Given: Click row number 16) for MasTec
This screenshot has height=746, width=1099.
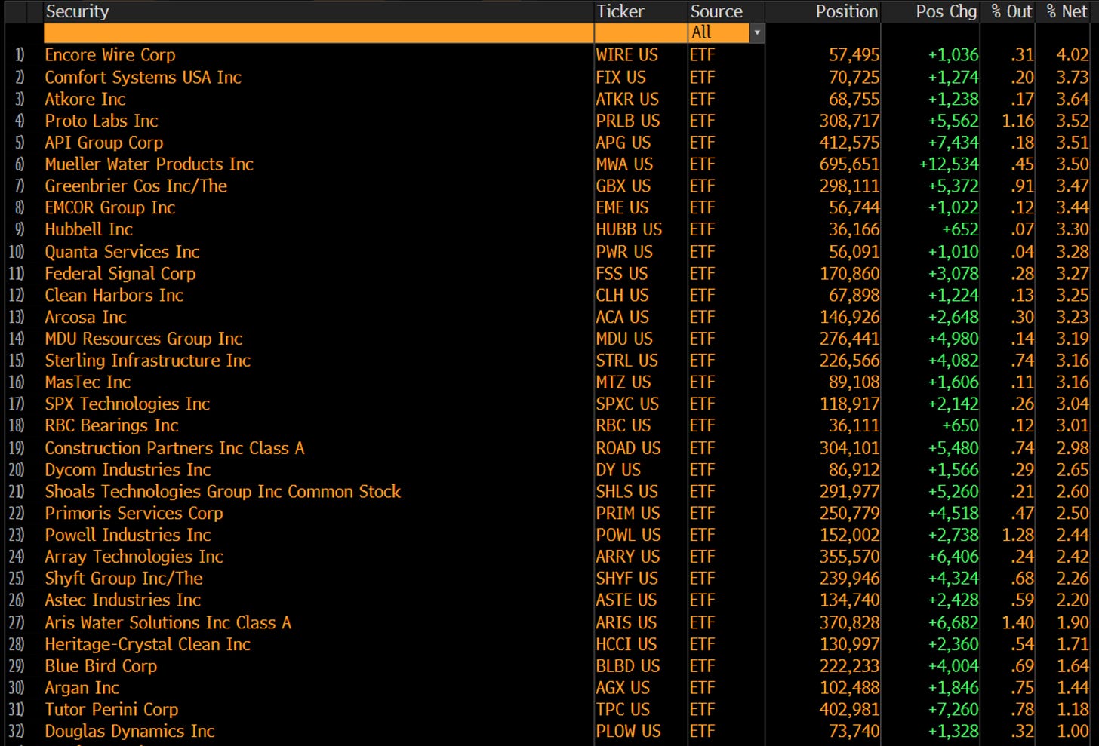Looking at the screenshot, I should [17, 382].
